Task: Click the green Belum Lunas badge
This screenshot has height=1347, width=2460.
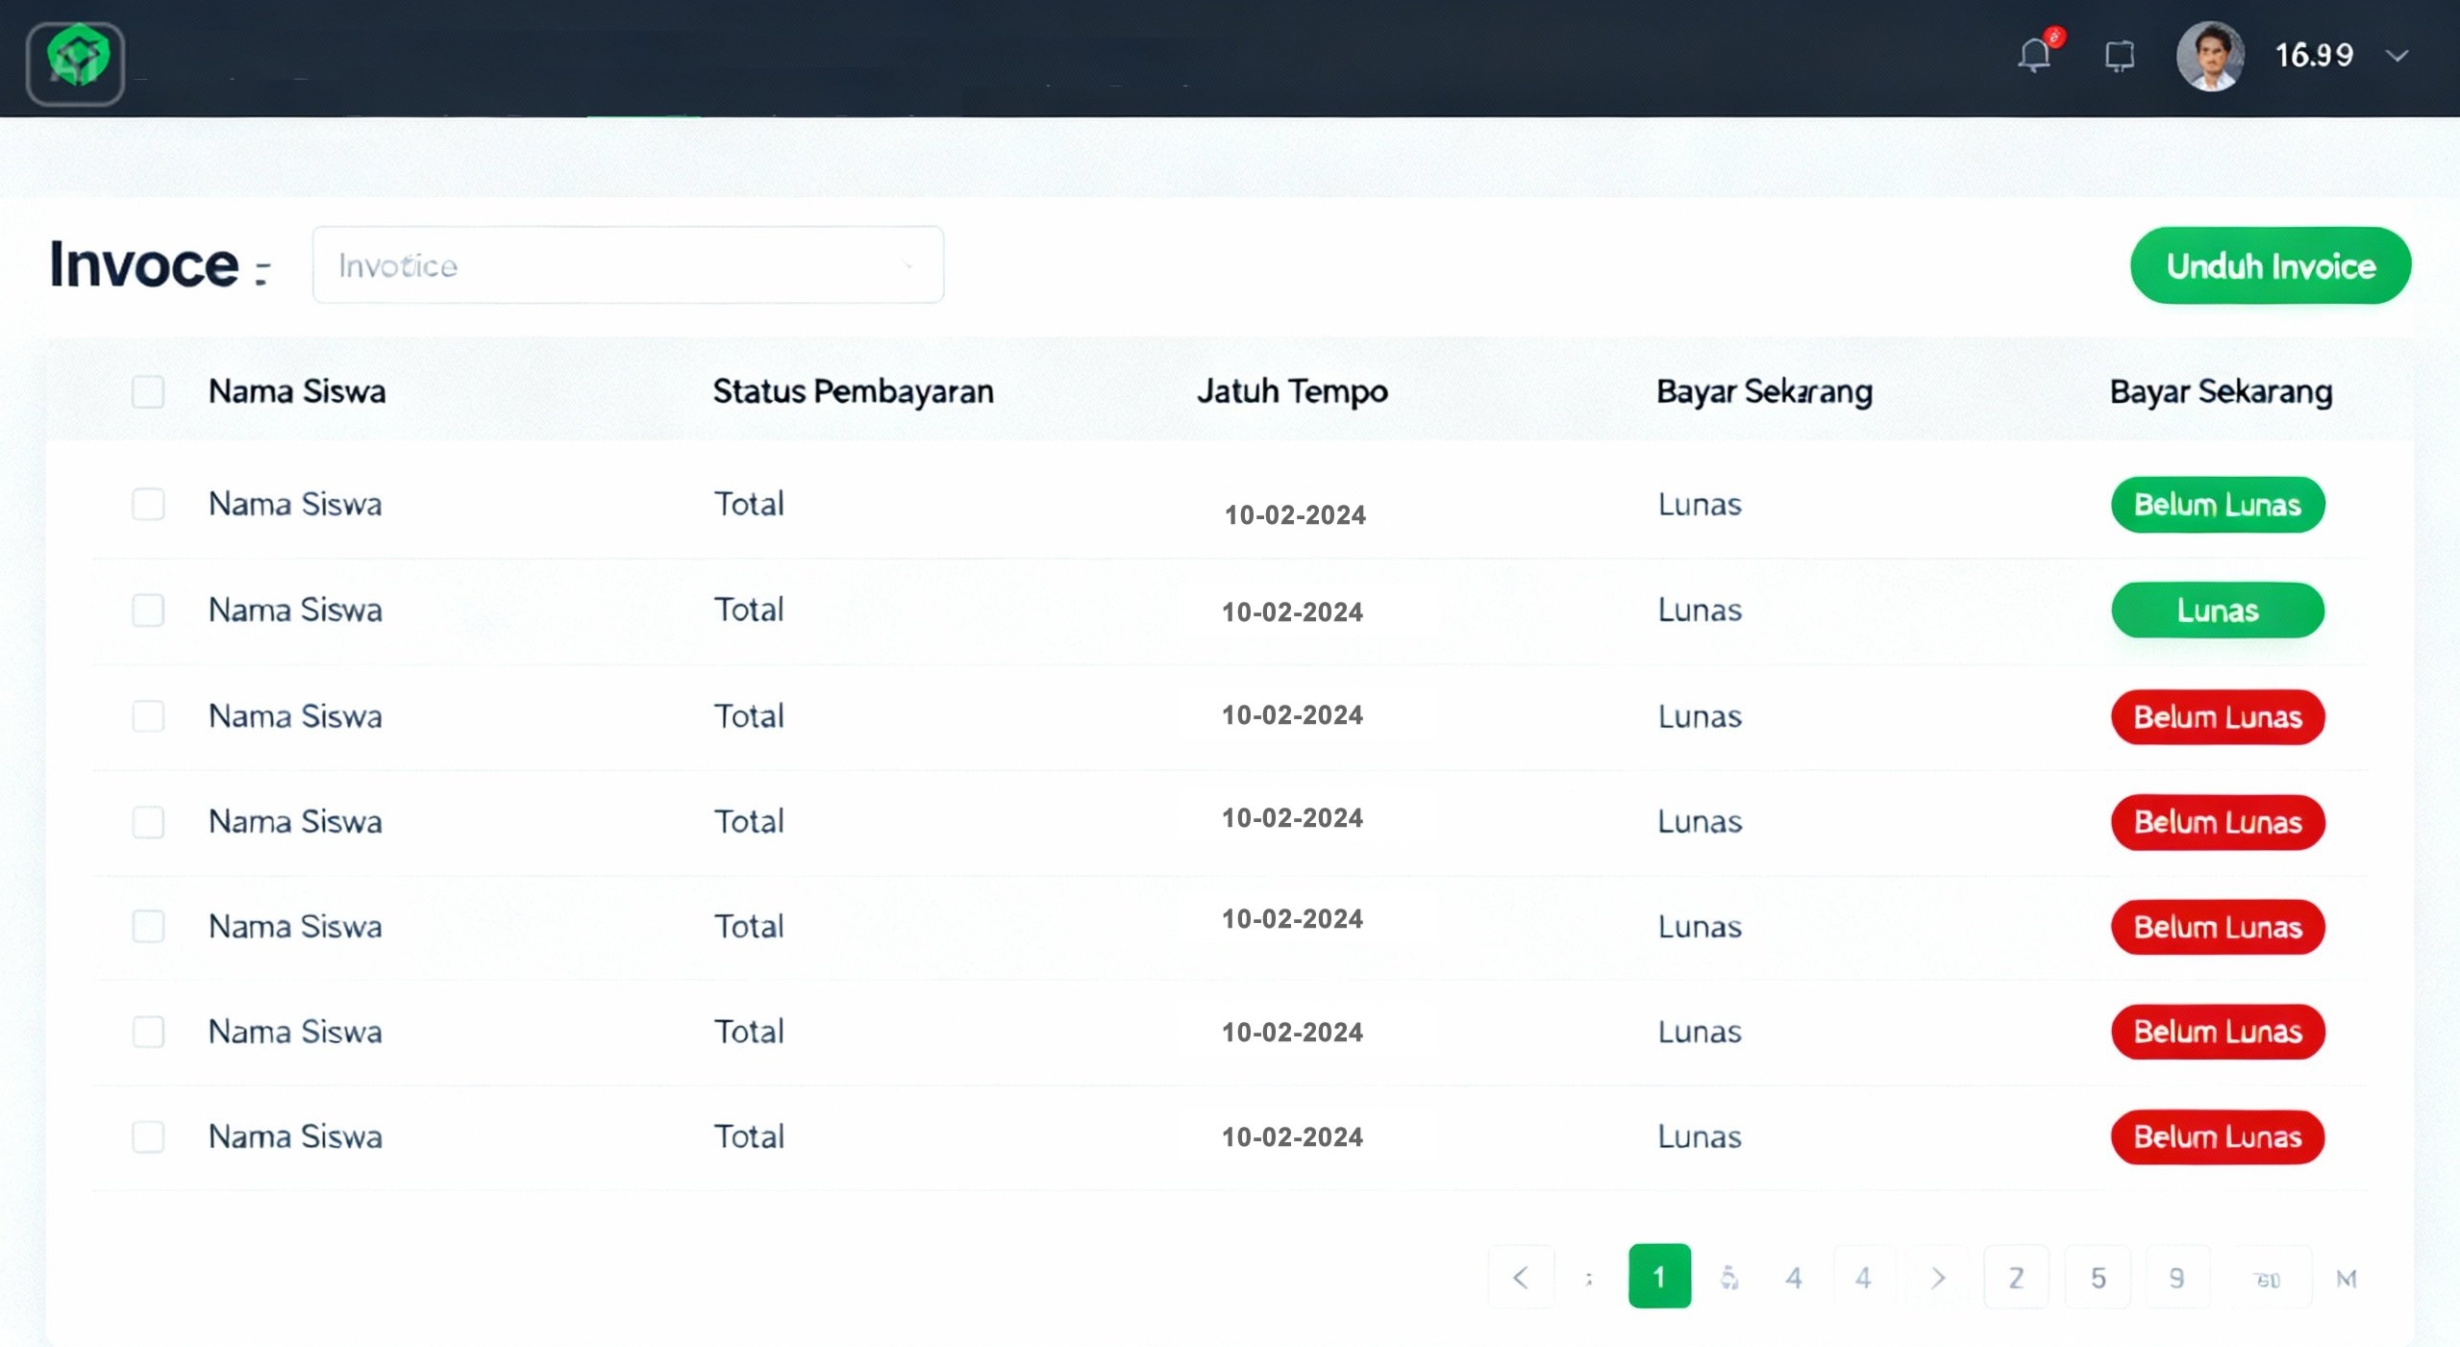Action: 2217,505
